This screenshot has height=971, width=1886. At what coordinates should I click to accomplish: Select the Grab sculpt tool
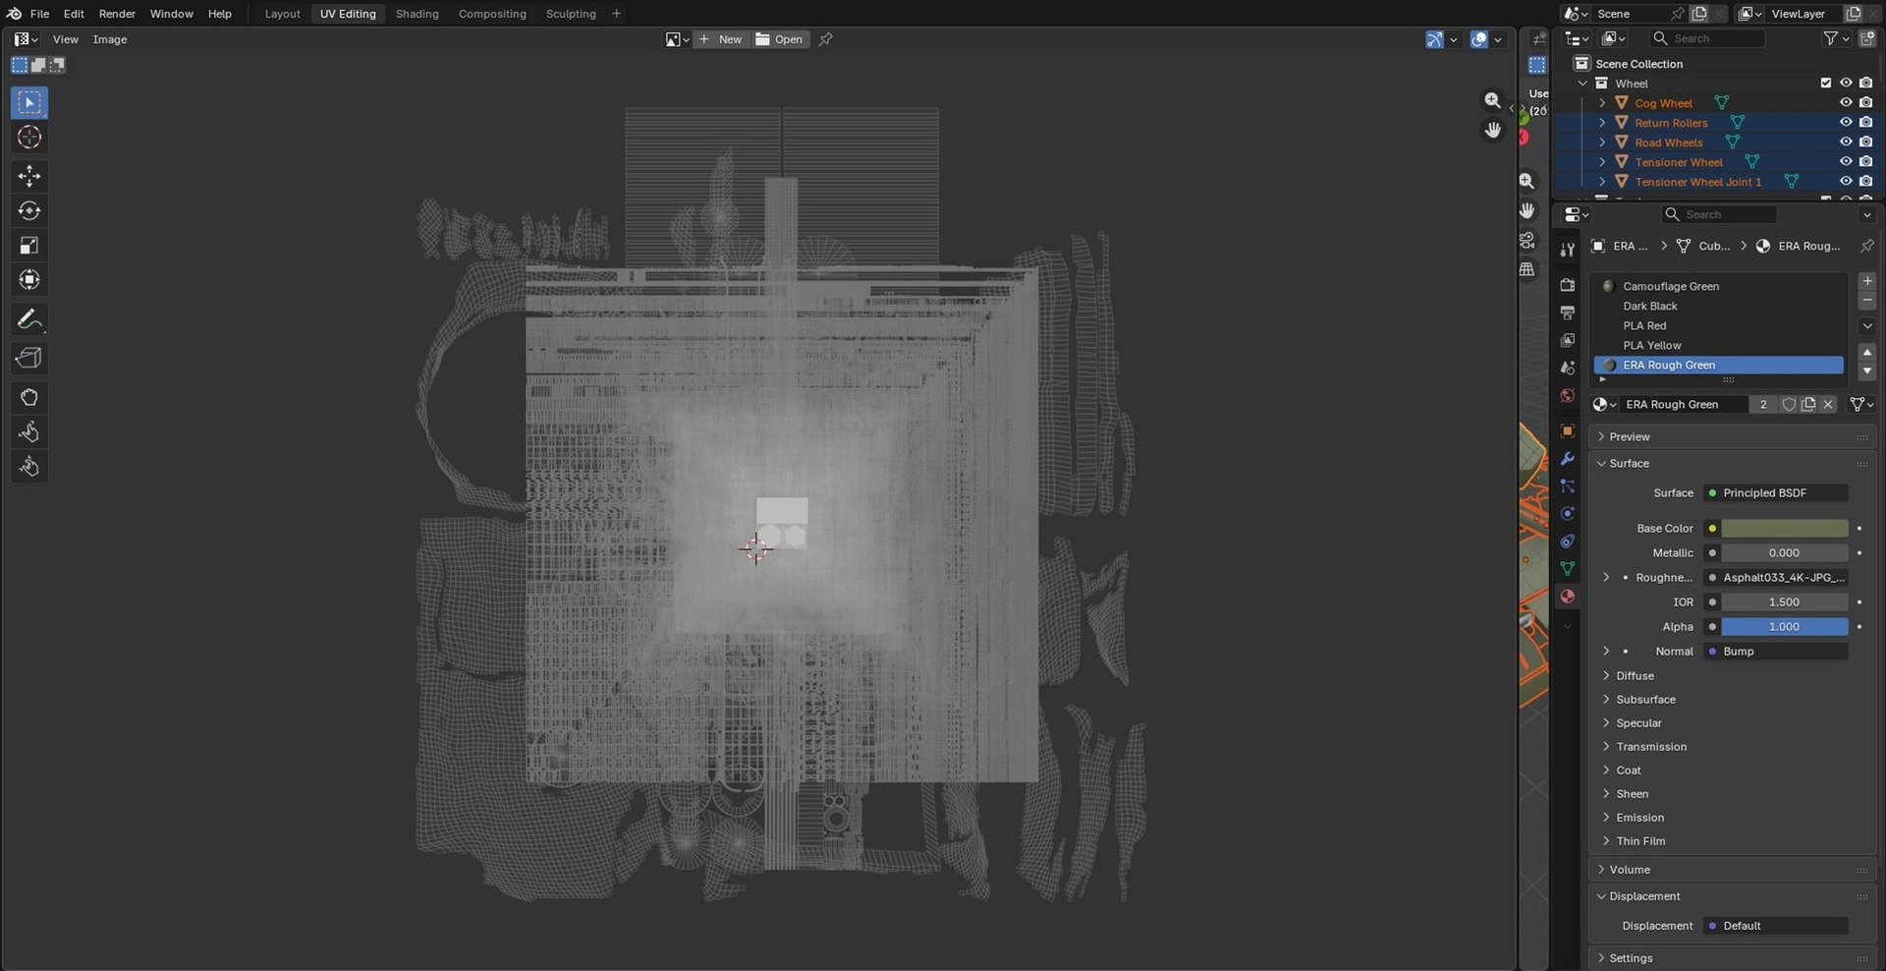[29, 397]
